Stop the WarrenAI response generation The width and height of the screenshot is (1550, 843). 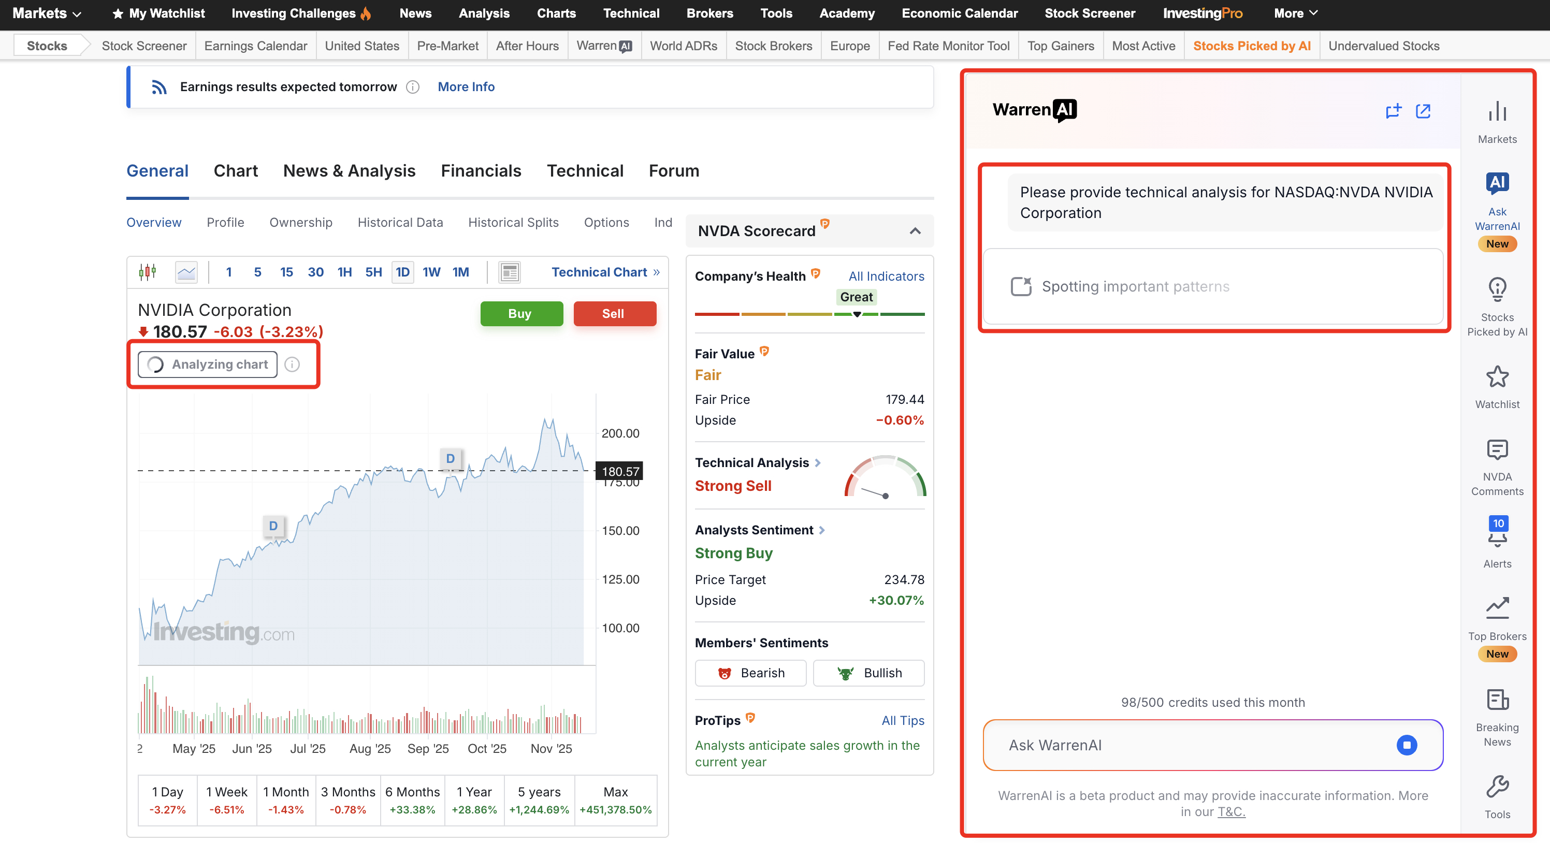pos(1406,744)
